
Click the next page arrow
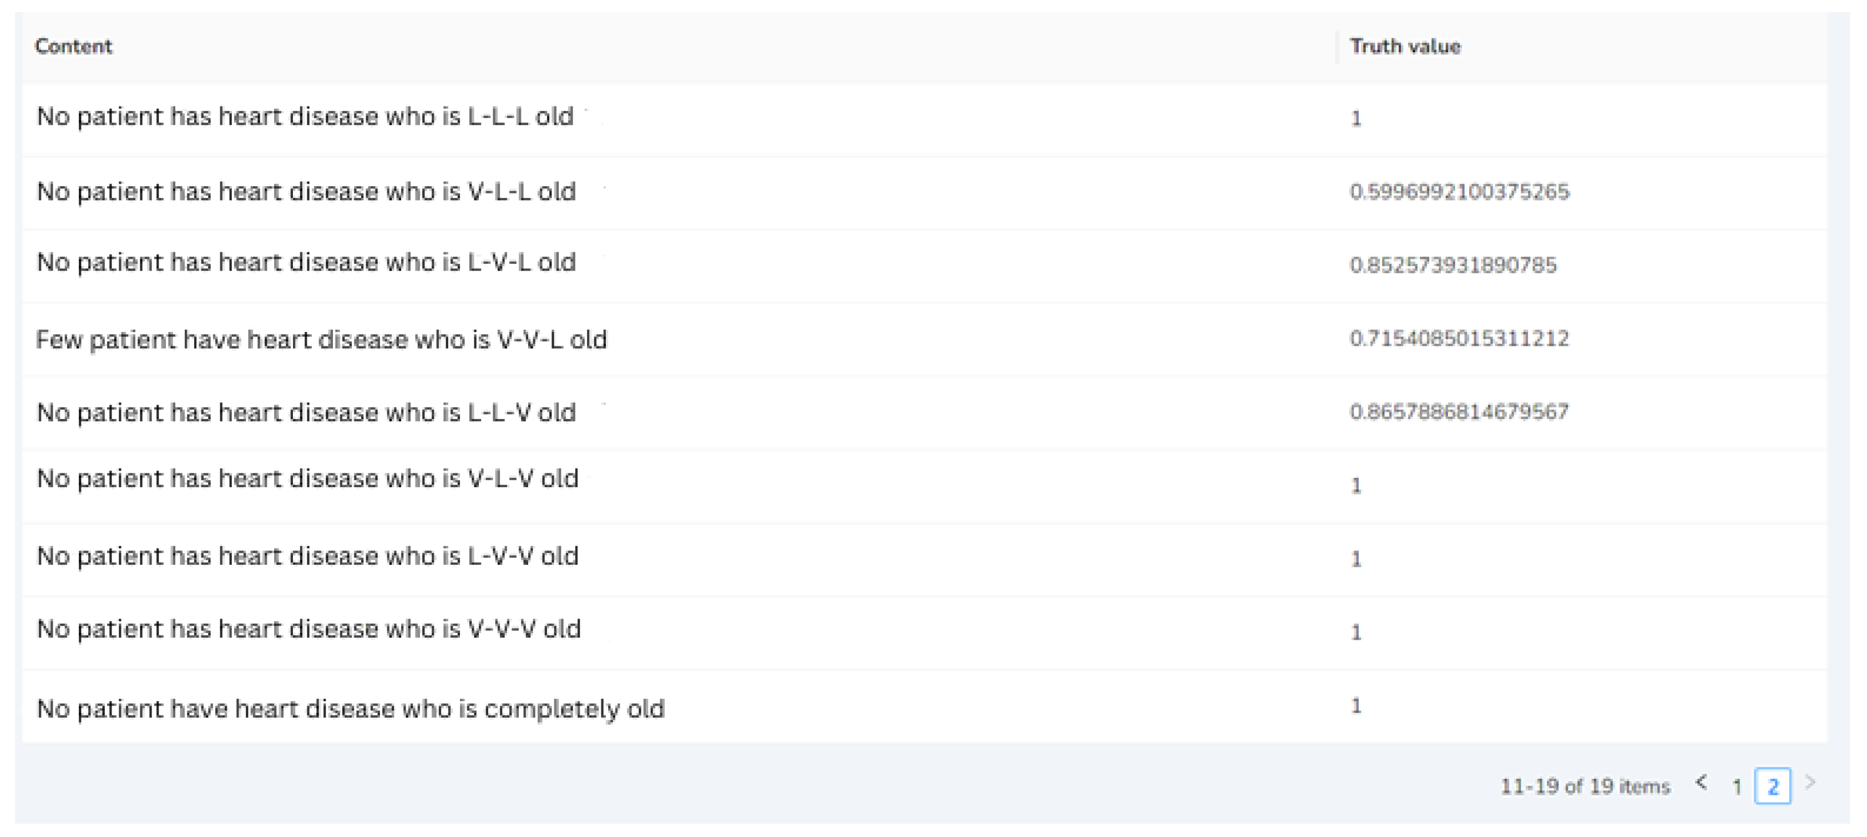(x=1810, y=783)
